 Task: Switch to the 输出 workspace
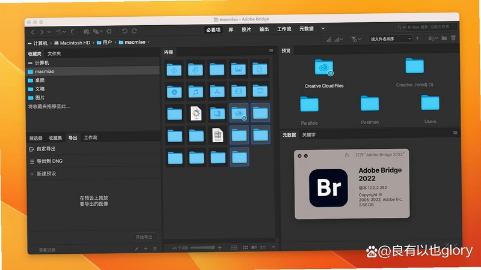pyautogui.click(x=264, y=29)
